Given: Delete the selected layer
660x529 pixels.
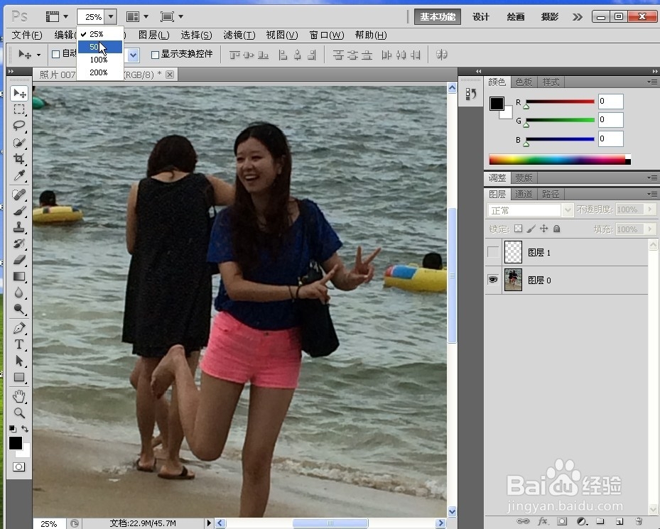Looking at the screenshot, I should pyautogui.click(x=639, y=521).
